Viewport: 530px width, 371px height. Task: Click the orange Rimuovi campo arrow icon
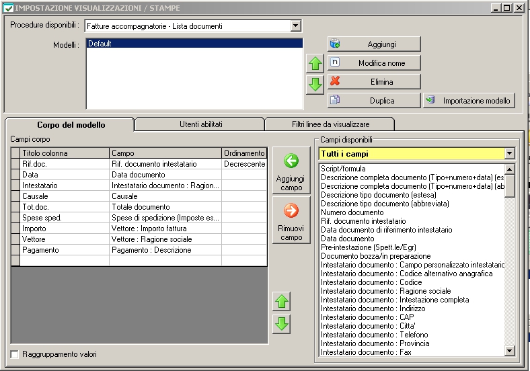tap(291, 211)
